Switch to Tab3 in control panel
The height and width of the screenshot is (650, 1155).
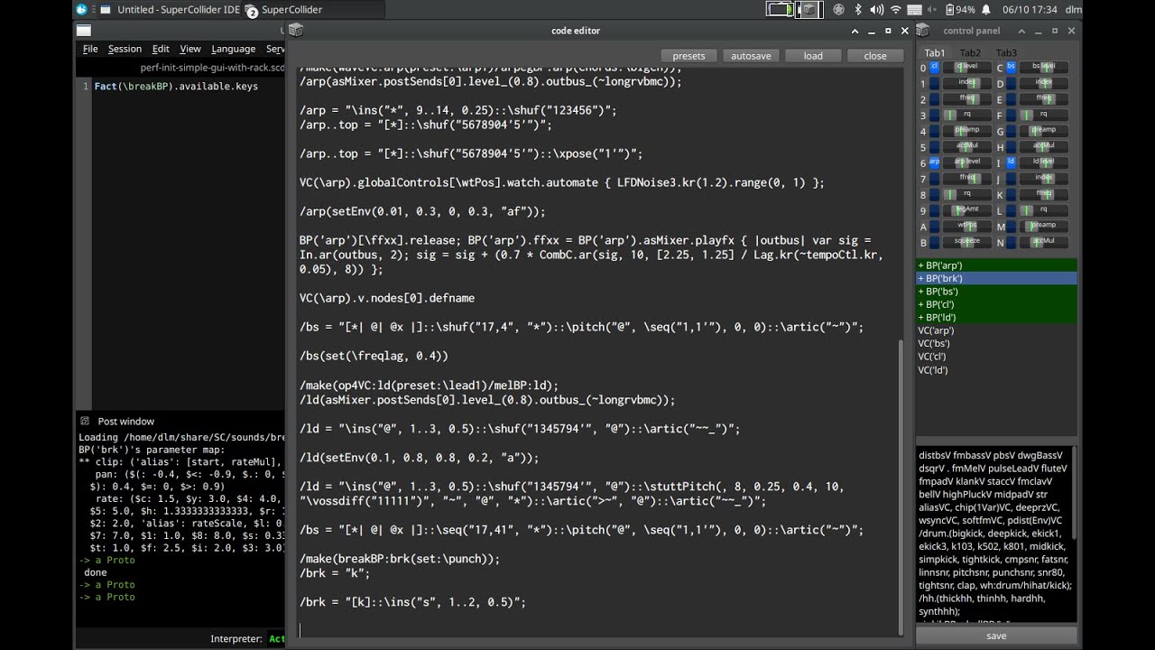pos(1006,53)
